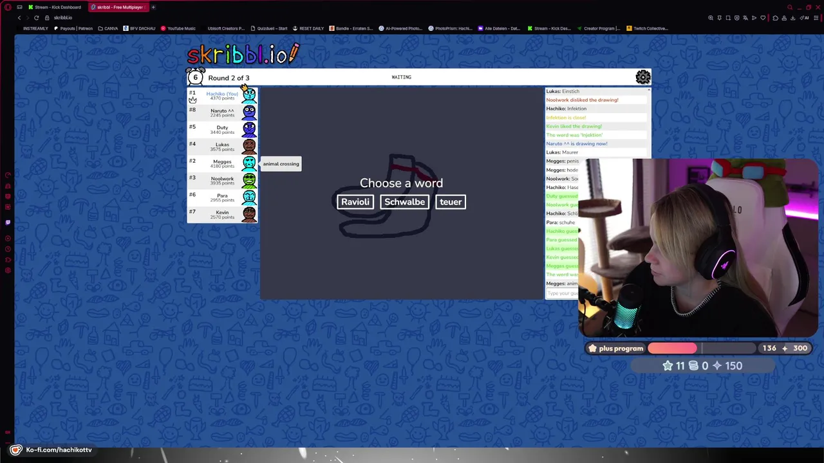Open the page translate icon
This screenshot has width=824, height=463.
[745, 17]
